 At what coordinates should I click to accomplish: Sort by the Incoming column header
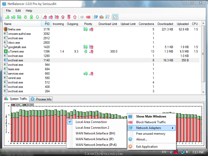[58, 24]
